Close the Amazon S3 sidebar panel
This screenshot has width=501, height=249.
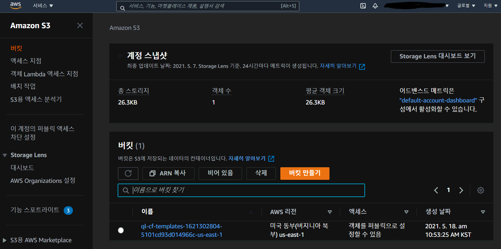coord(80,25)
